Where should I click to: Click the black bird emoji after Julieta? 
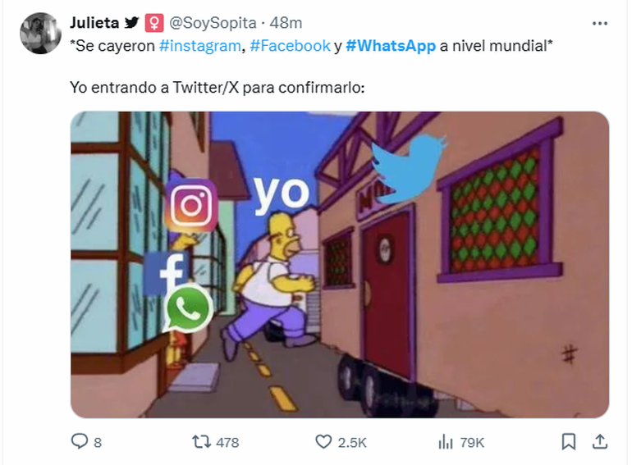131,22
